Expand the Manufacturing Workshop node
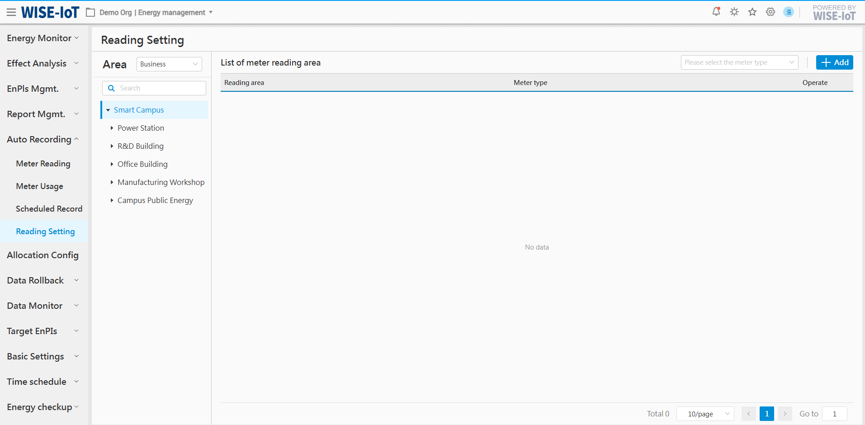The image size is (865, 425). (112, 182)
